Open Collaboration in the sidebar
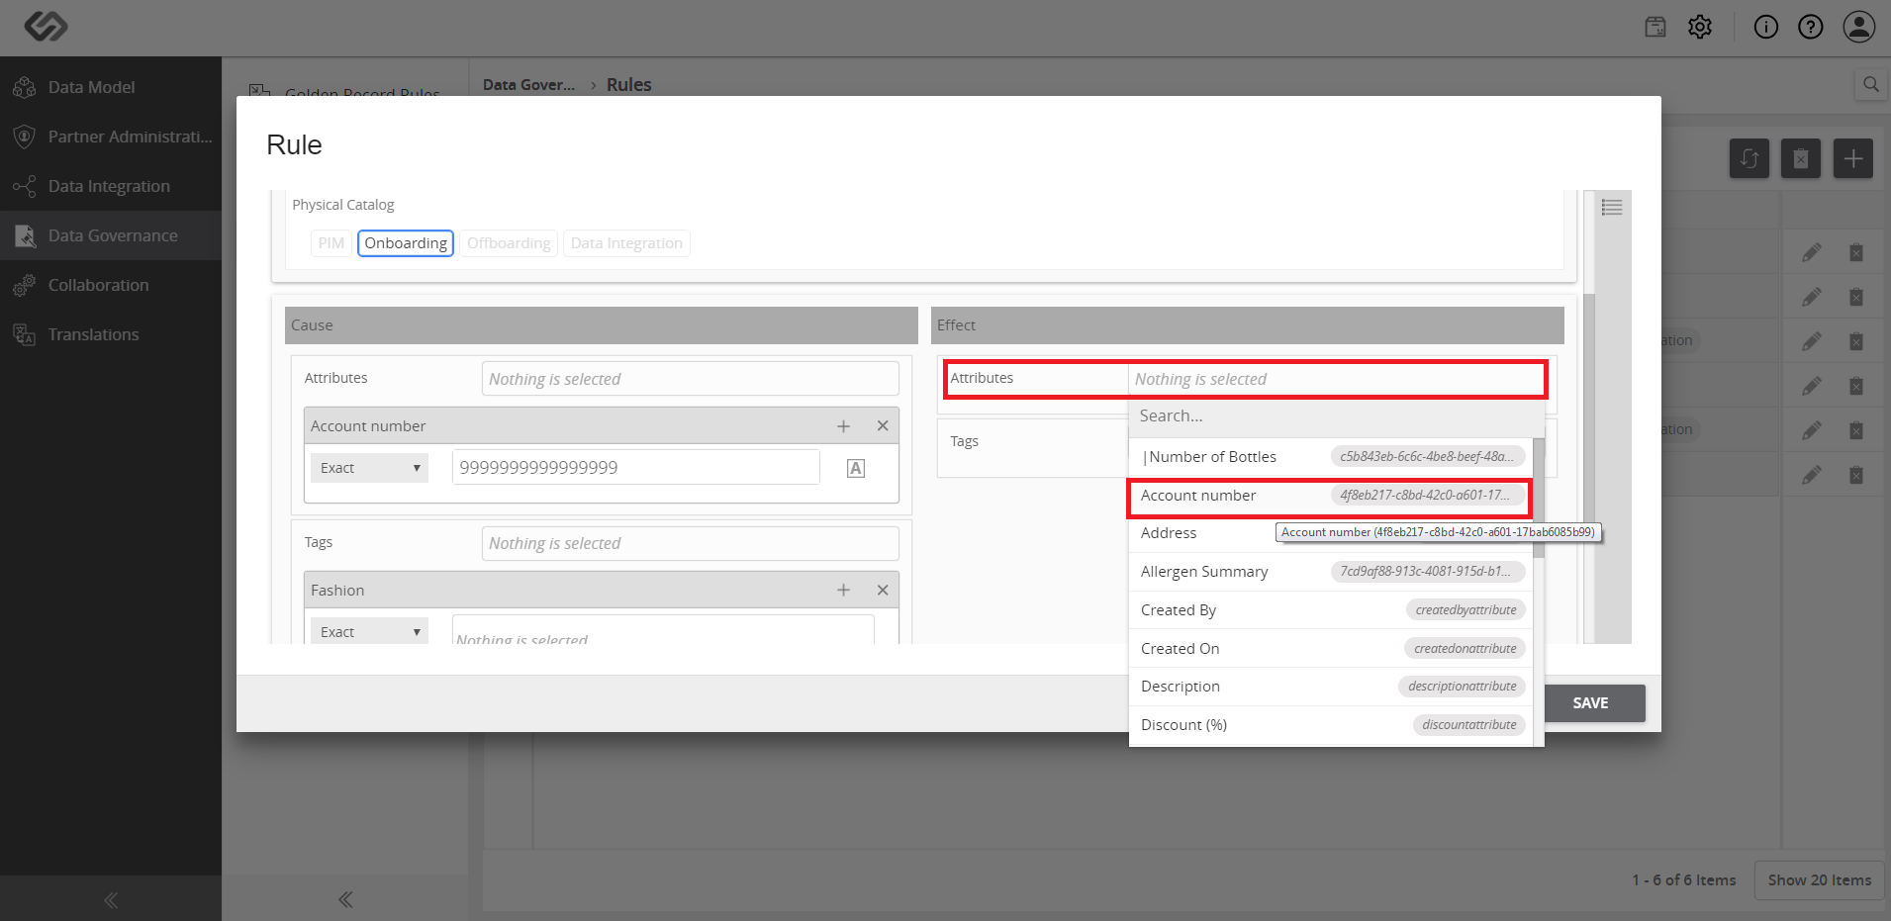This screenshot has height=921, width=1891. point(111,285)
